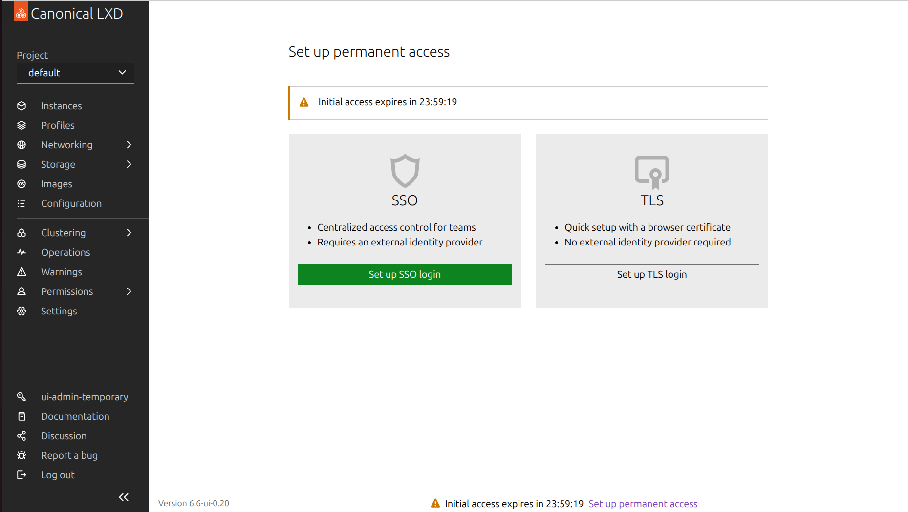Click the Images disc icon
This screenshot has width=908, height=512.
coord(22,184)
